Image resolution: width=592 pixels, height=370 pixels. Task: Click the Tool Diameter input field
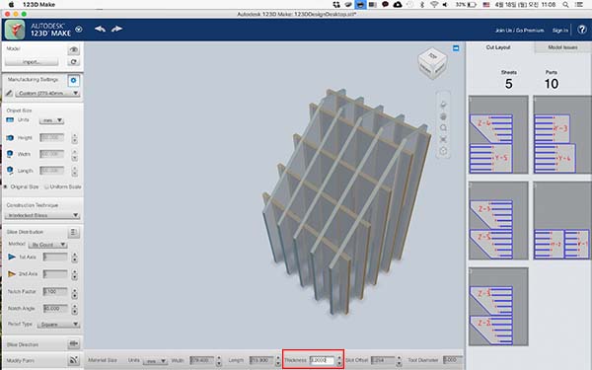click(453, 360)
